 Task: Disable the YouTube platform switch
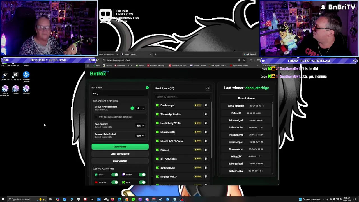tap(114, 182)
